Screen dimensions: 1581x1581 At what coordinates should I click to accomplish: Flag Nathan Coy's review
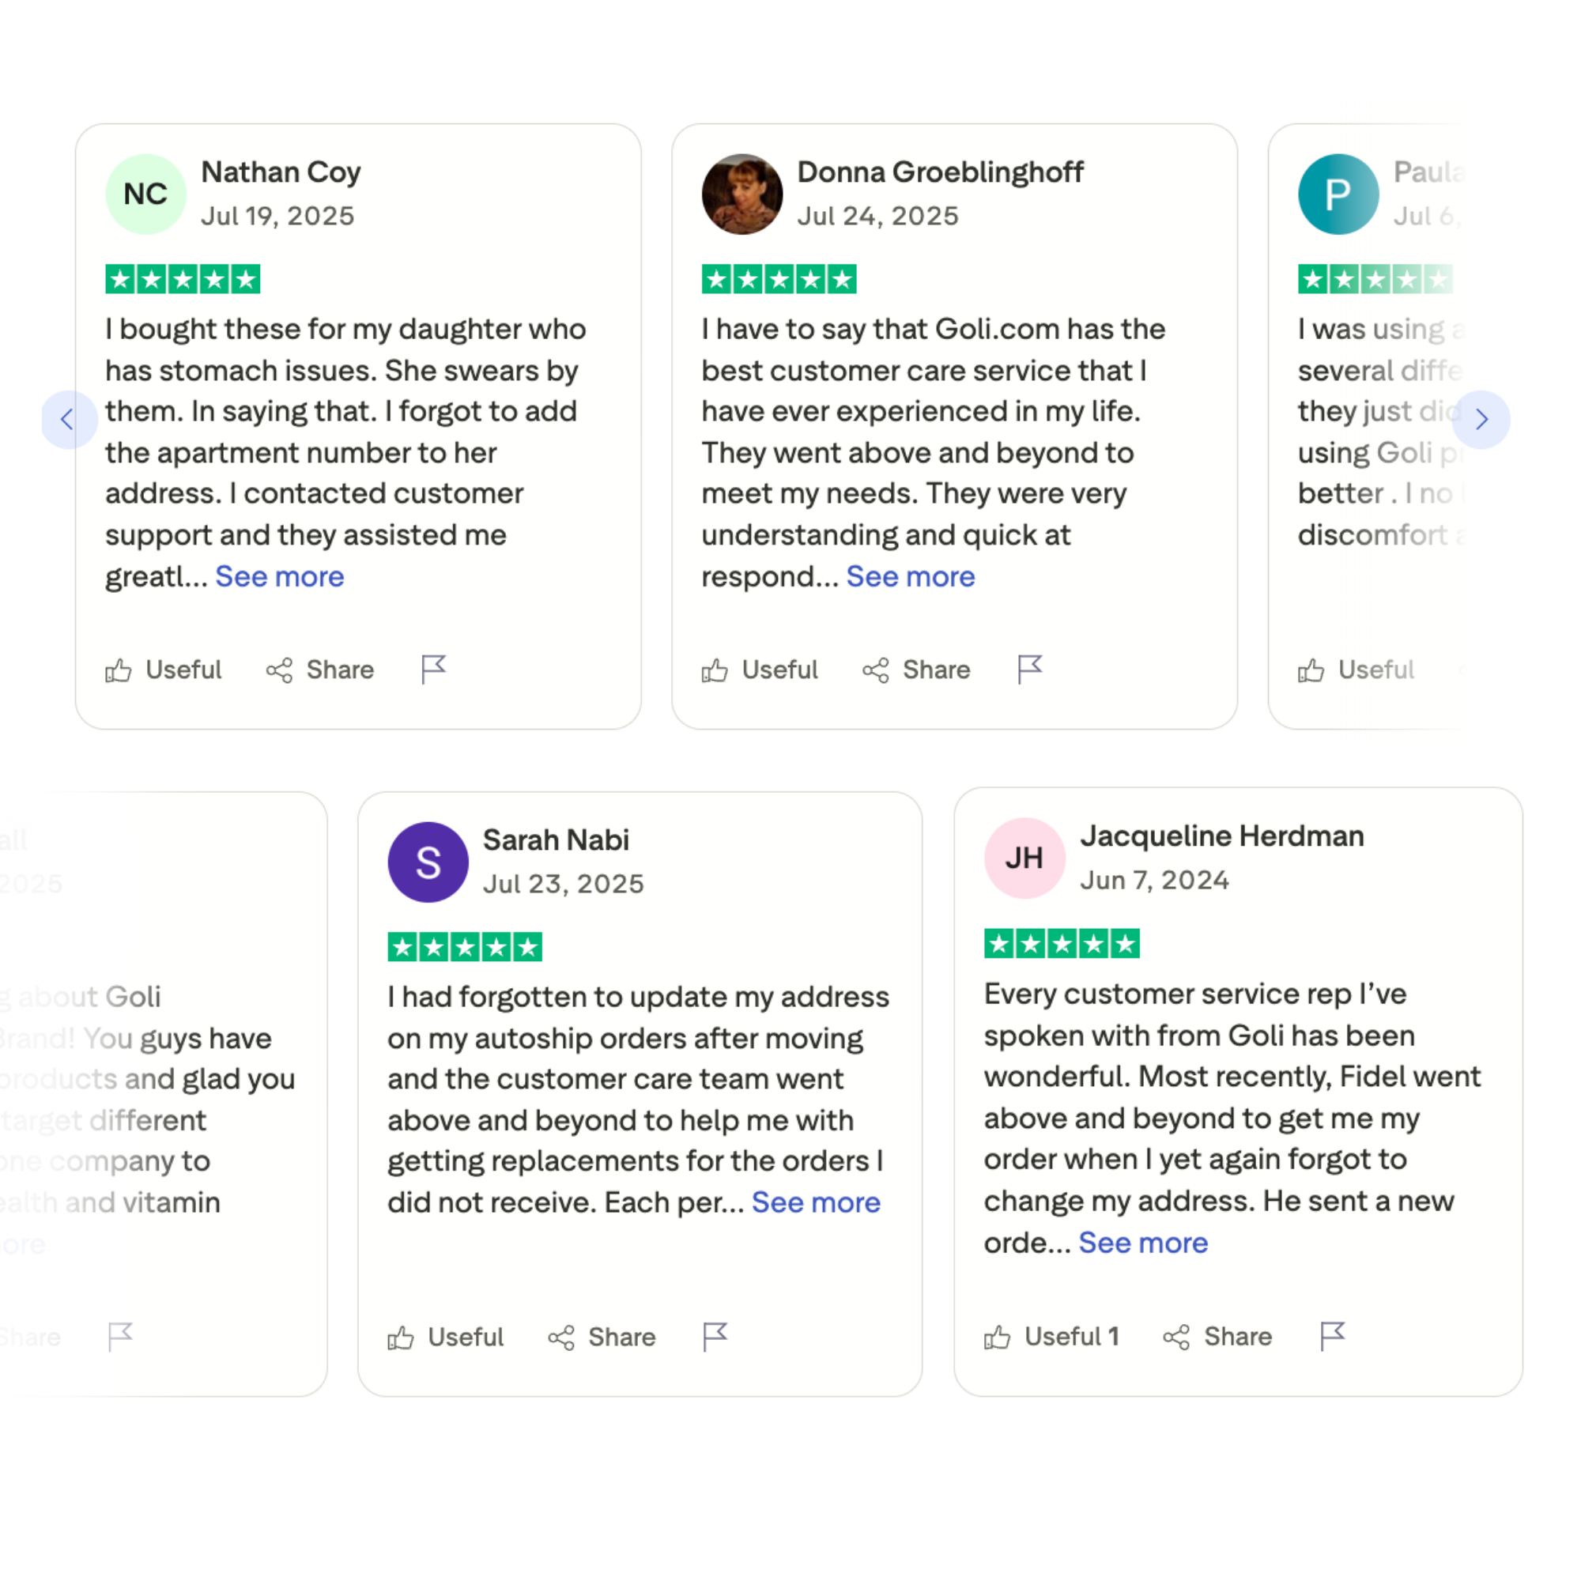coord(433,670)
